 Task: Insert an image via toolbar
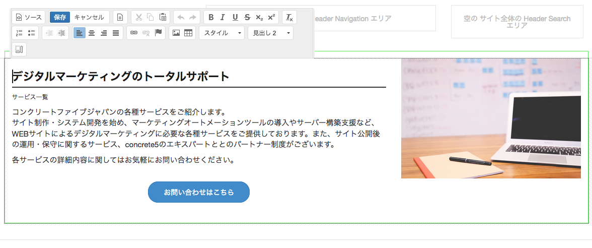click(x=176, y=33)
